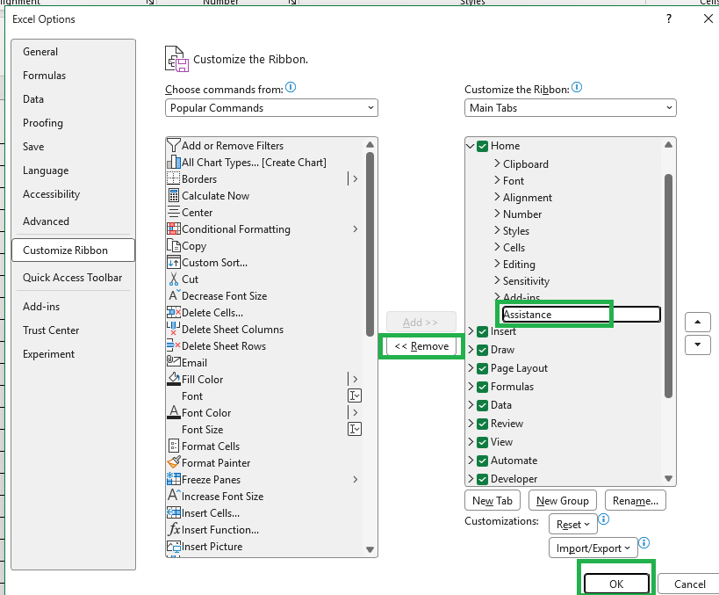The image size is (719, 595).
Task: Collapse the Home tab node
Action: [x=470, y=146]
